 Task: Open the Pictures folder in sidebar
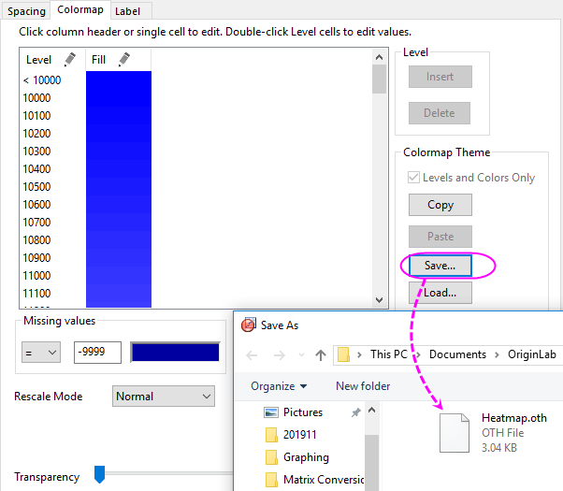point(303,412)
